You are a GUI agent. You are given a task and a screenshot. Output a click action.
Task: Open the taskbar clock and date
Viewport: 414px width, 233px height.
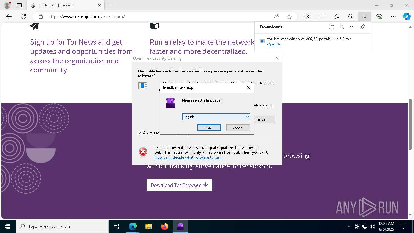click(386, 227)
